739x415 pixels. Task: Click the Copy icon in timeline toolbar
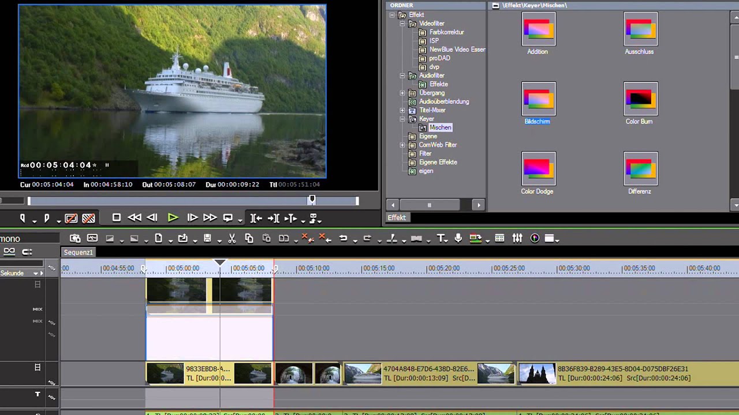[249, 238]
